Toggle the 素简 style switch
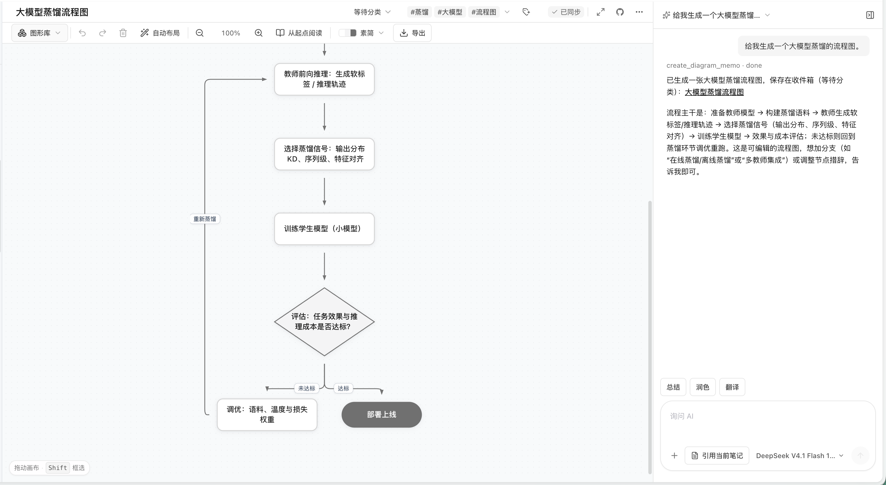The image size is (886, 485). coord(347,33)
